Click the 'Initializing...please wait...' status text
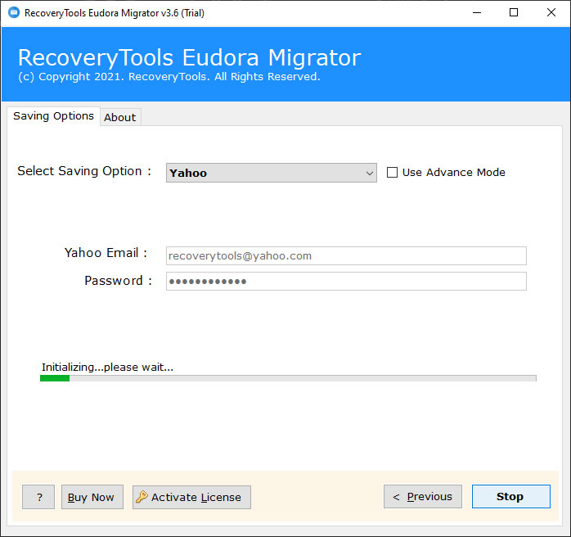Image resolution: width=571 pixels, height=537 pixels. 107,367
